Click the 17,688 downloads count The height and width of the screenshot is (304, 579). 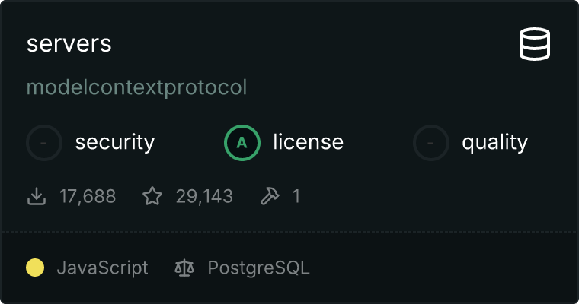(88, 197)
